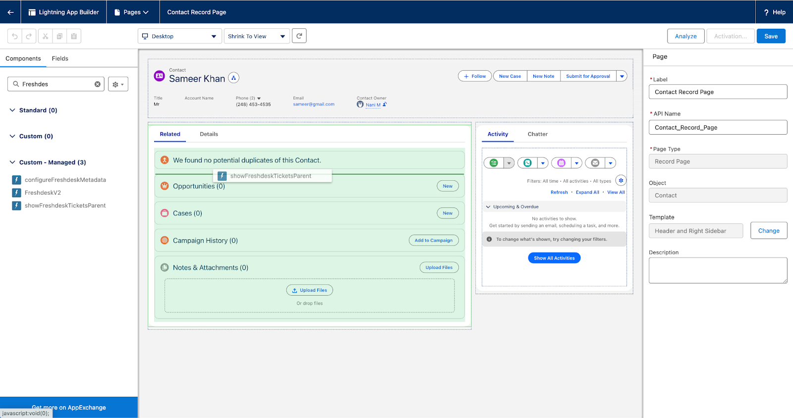Select FreshdeskV2 component icon
This screenshot has width=793, height=418.
click(16, 193)
